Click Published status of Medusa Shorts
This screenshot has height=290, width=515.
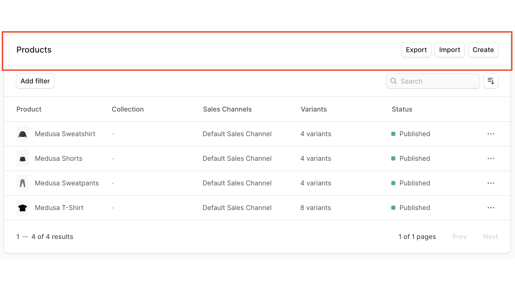point(414,158)
